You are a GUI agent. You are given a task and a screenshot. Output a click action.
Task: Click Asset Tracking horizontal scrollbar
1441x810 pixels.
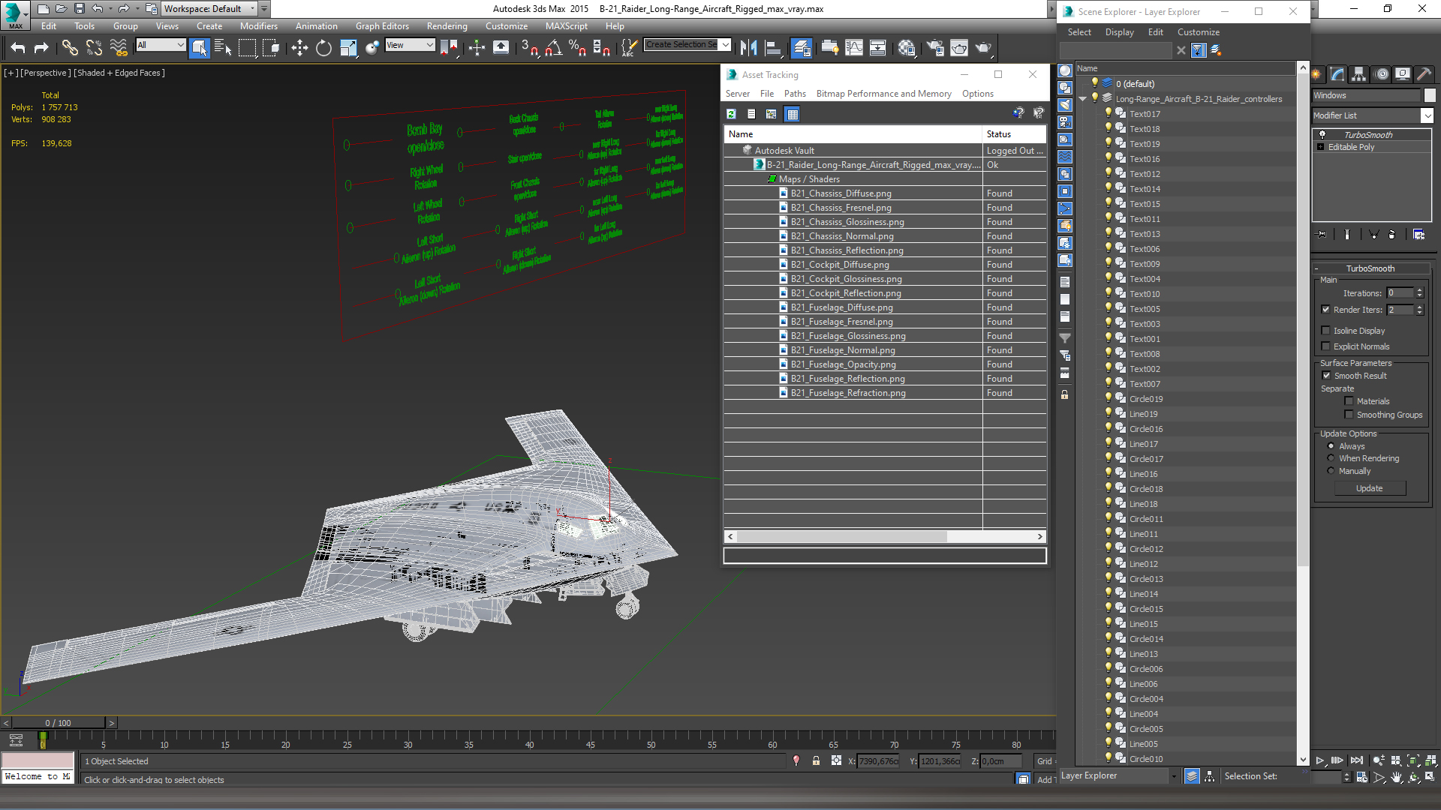pyautogui.click(x=841, y=536)
